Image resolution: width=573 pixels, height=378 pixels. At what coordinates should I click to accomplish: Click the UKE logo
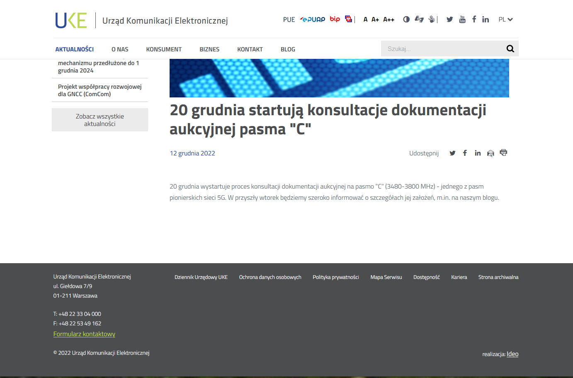tap(71, 20)
